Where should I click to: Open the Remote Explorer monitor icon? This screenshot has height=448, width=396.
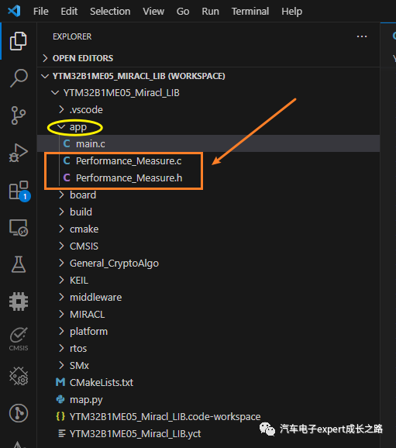pyautogui.click(x=19, y=228)
